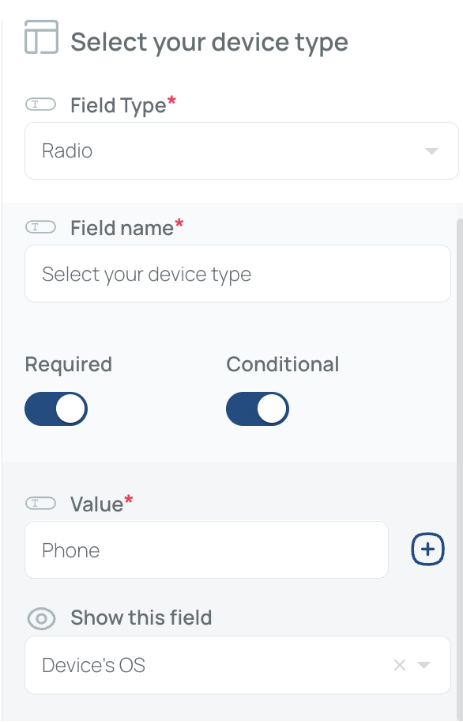Click the Show this field label
Screen dimensions: 463x722
(141, 617)
